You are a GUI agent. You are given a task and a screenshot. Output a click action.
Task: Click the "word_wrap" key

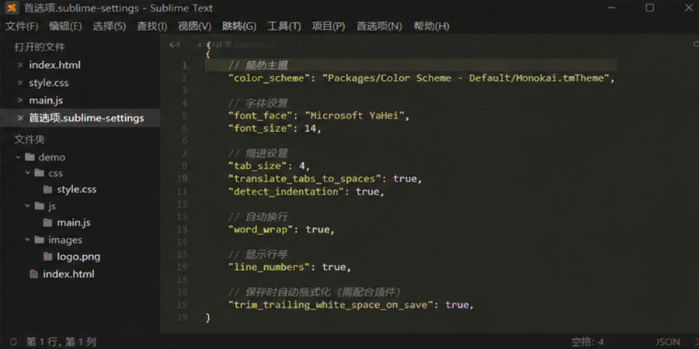point(260,230)
